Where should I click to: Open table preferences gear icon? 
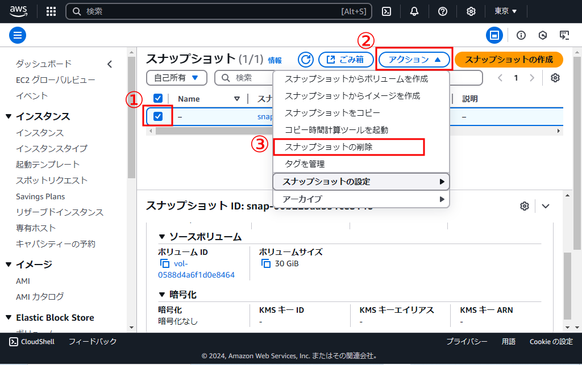tap(555, 78)
